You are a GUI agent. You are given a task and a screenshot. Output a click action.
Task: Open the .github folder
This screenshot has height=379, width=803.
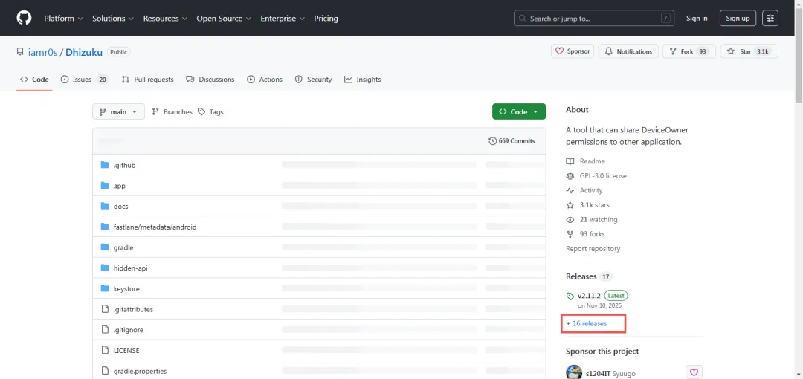click(x=124, y=166)
